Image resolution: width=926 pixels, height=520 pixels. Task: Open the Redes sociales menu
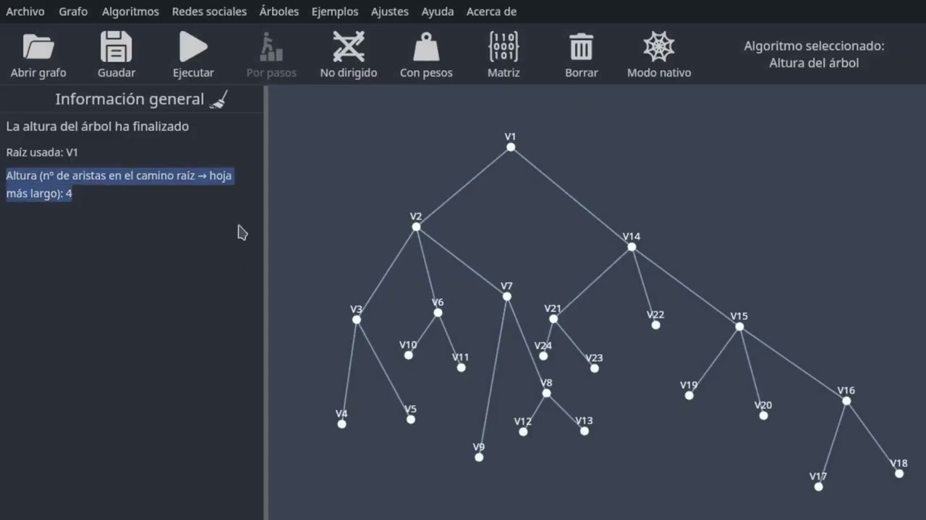[x=209, y=12]
